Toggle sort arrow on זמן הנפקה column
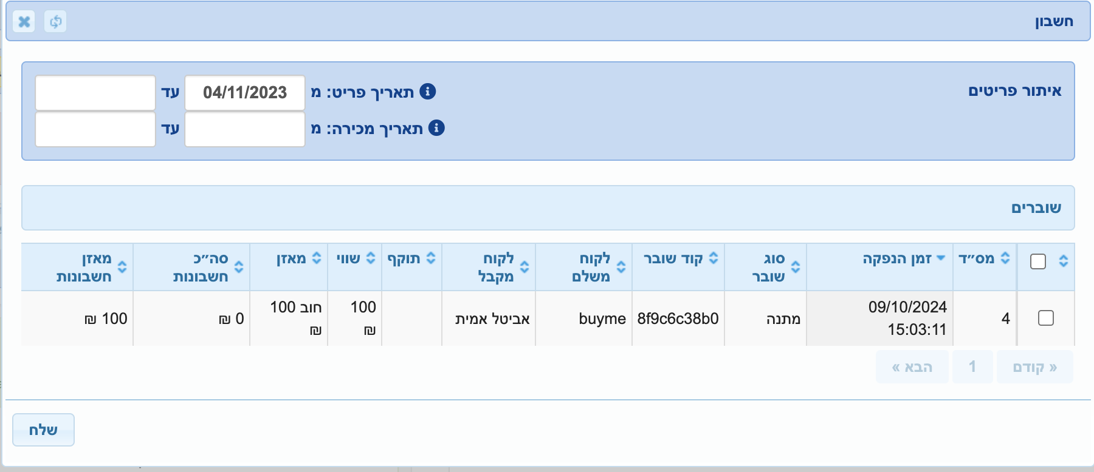This screenshot has width=1094, height=472. point(941,258)
